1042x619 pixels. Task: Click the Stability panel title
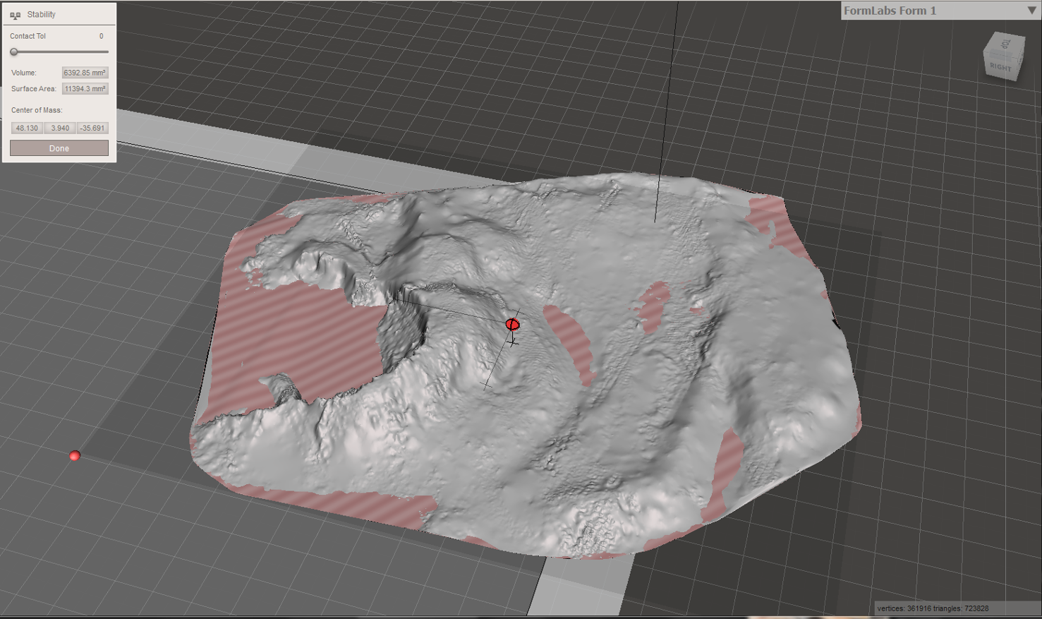tap(42, 15)
